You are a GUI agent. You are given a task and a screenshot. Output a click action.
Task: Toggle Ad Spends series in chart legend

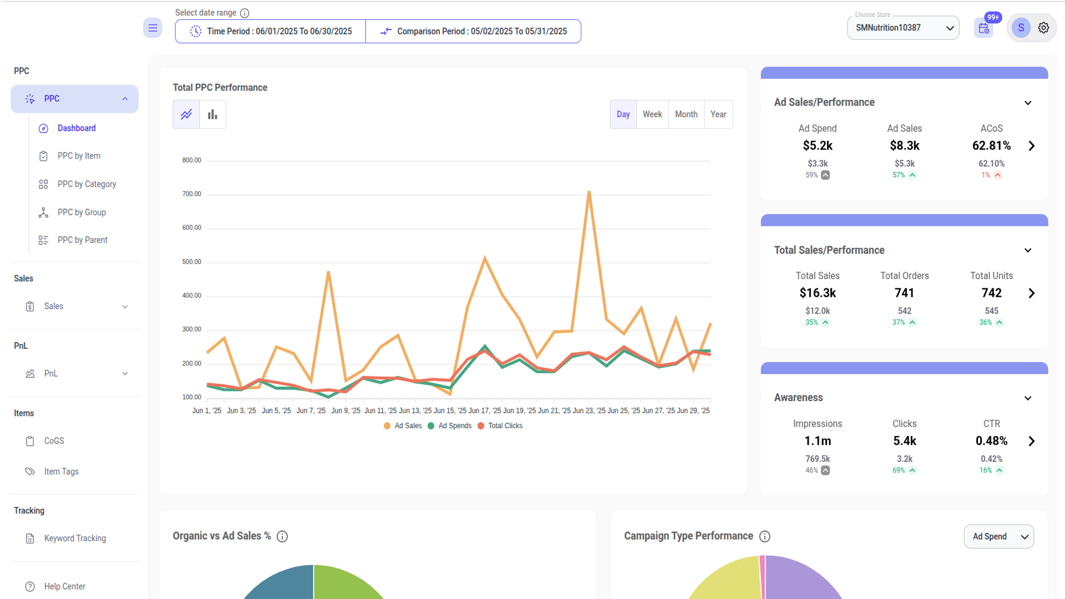pyautogui.click(x=449, y=426)
